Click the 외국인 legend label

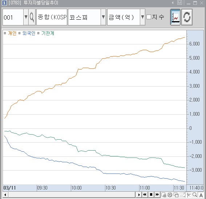click(29, 33)
